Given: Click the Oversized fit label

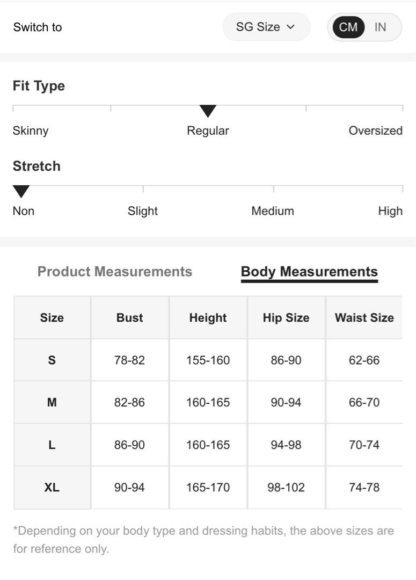Looking at the screenshot, I should click(375, 130).
